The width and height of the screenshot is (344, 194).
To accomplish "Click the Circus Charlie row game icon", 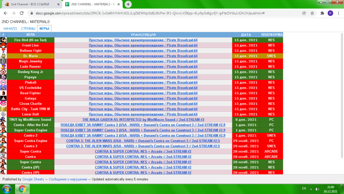I will point(3,104).
